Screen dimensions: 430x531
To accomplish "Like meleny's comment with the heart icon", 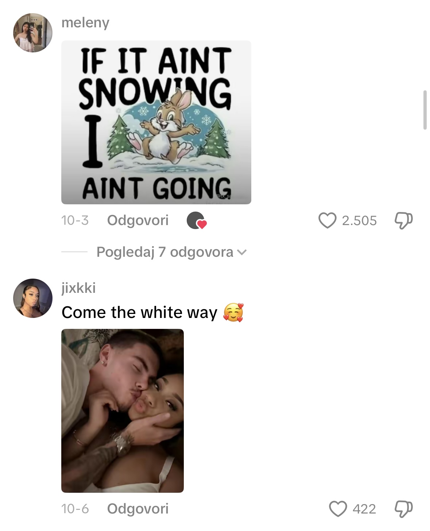I will (327, 221).
